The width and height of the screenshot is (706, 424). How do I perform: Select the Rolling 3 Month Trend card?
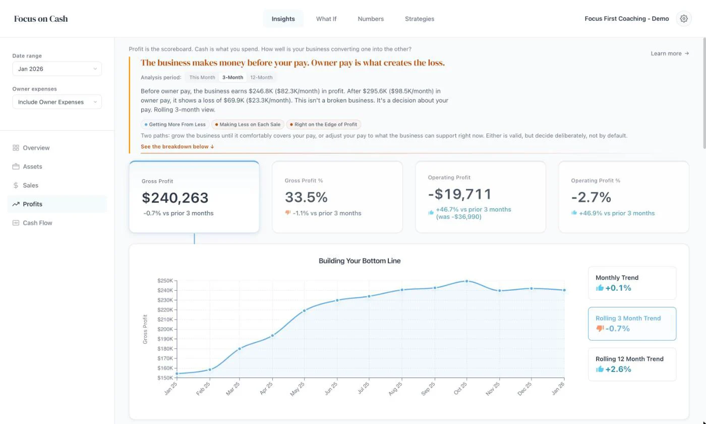632,324
